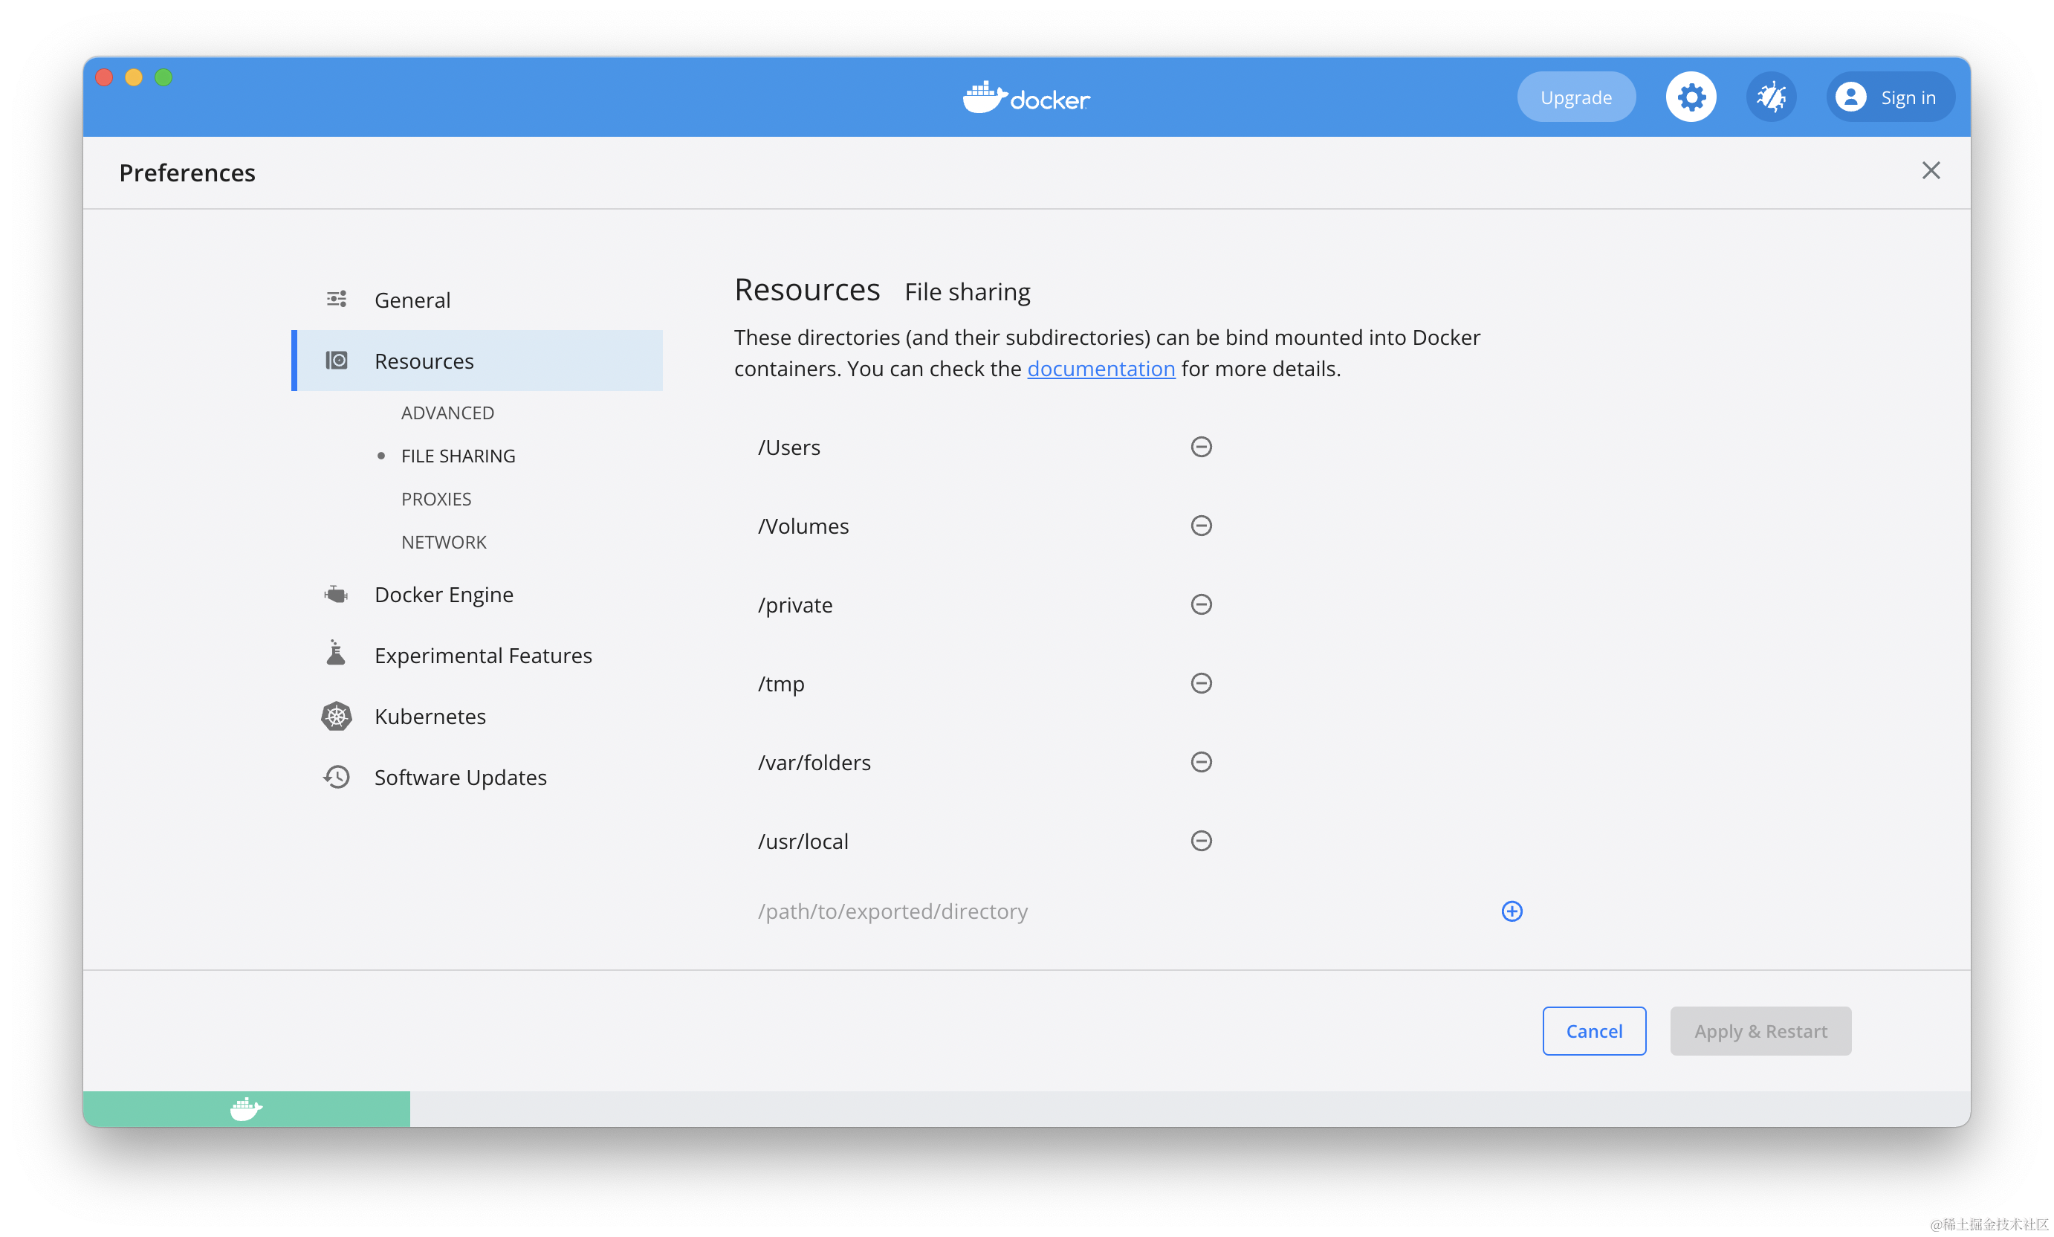Click the Docker whale status icon
Screen dimensions: 2054x1237
pyautogui.click(x=246, y=1109)
